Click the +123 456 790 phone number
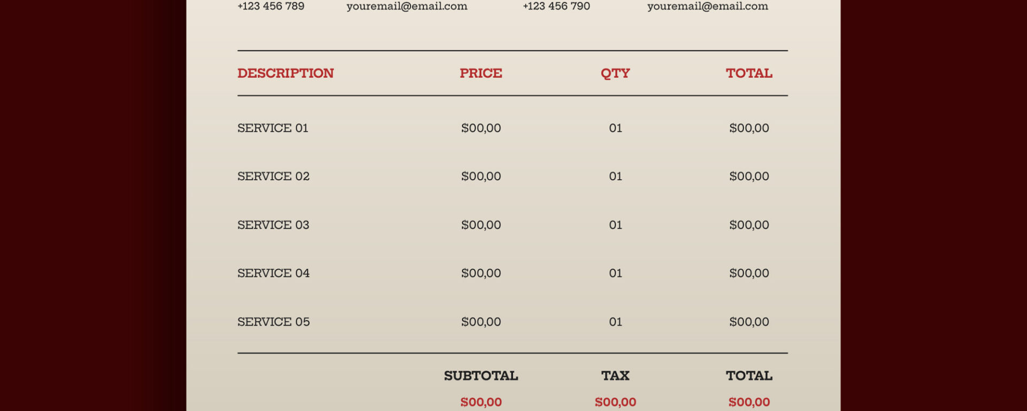Viewport: 1027px width, 411px height. pos(556,6)
